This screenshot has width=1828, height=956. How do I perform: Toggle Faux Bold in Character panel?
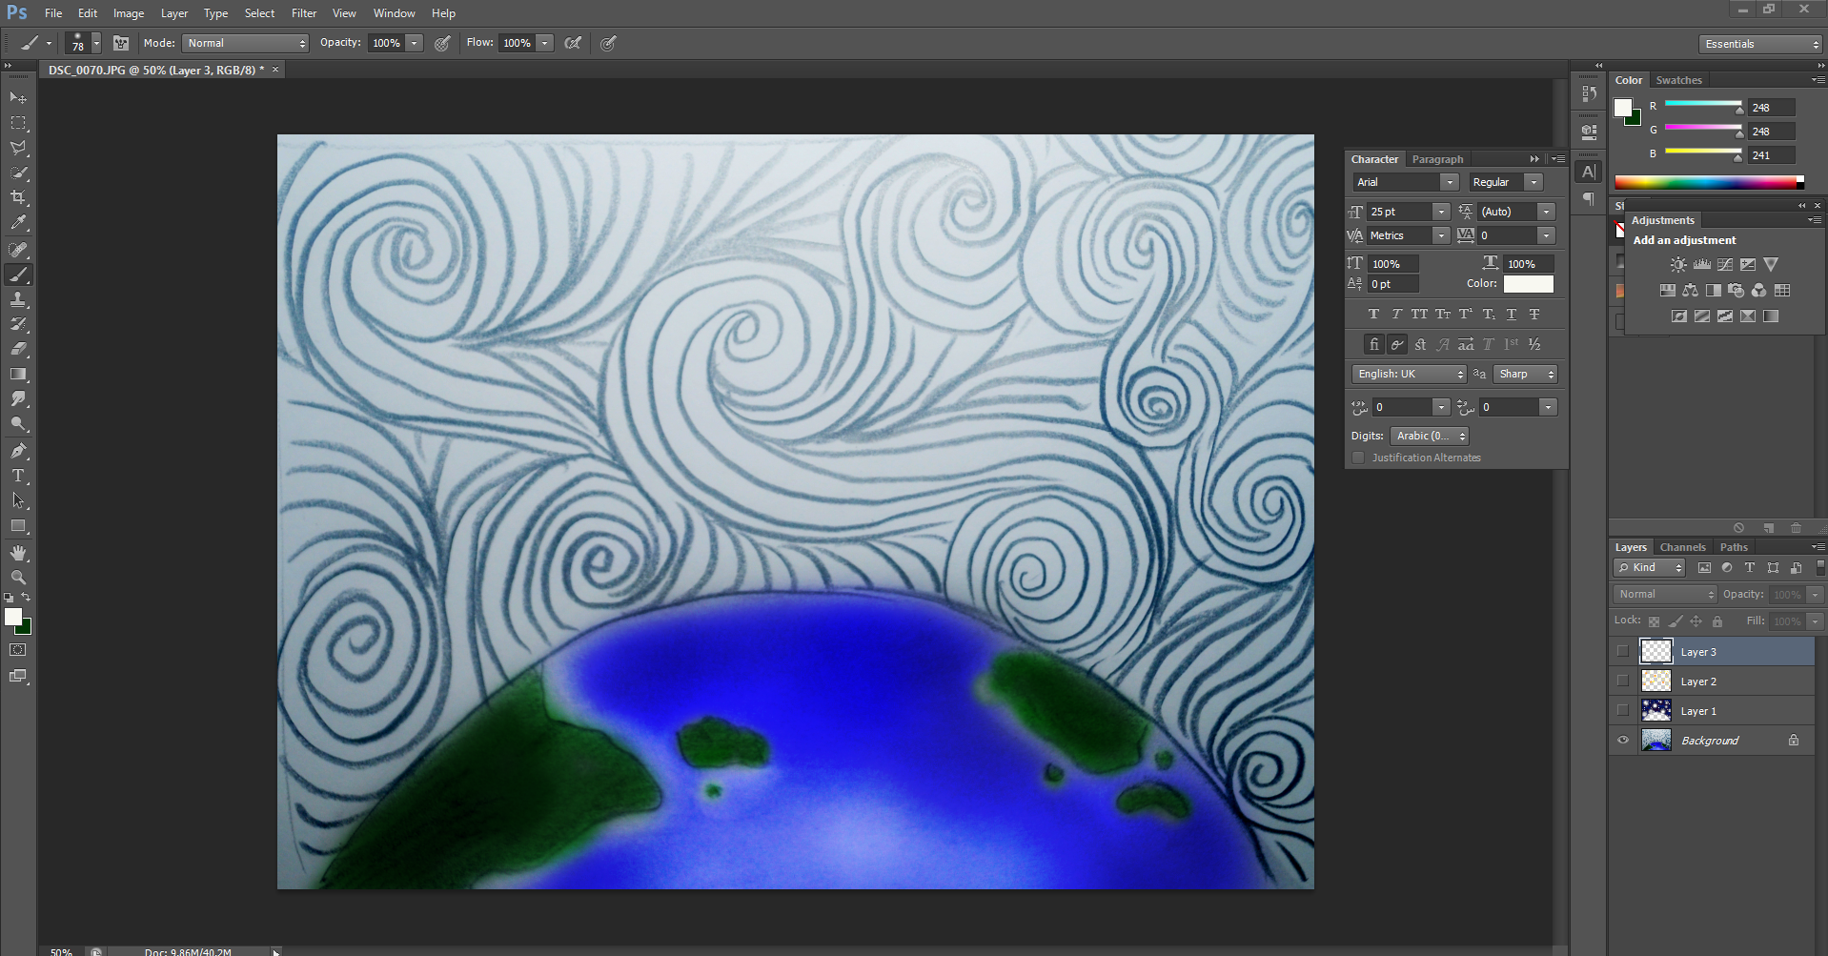pyautogui.click(x=1373, y=314)
